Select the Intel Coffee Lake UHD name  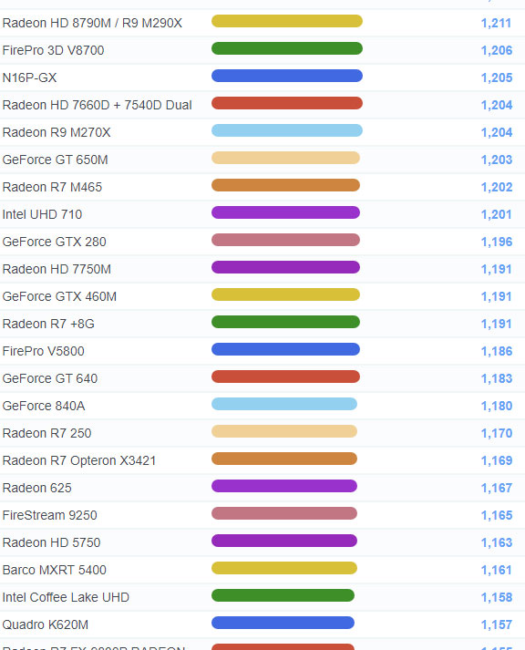pos(66,597)
